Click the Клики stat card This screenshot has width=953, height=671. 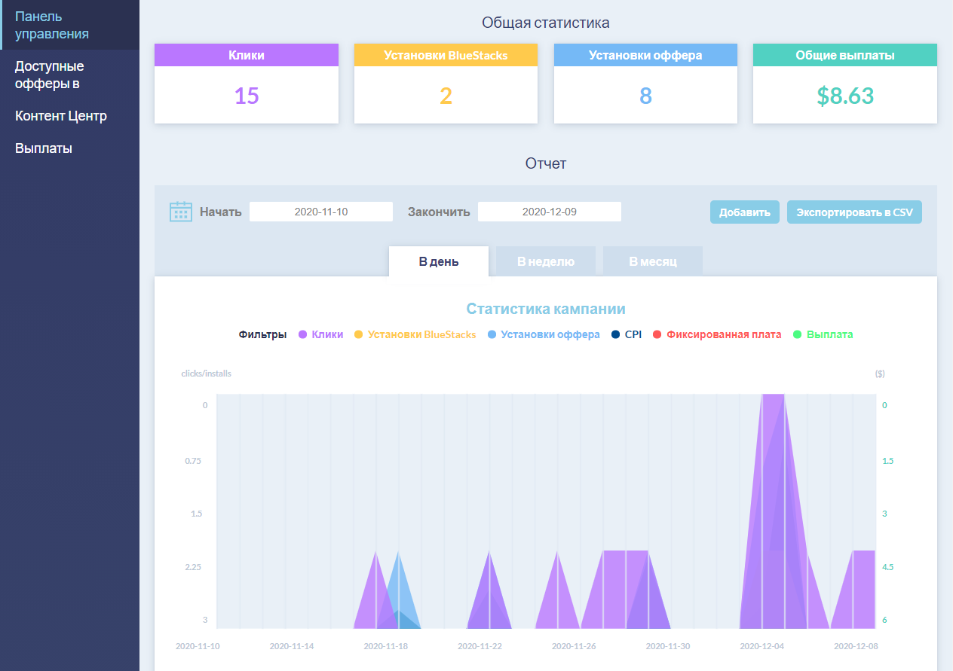click(247, 84)
